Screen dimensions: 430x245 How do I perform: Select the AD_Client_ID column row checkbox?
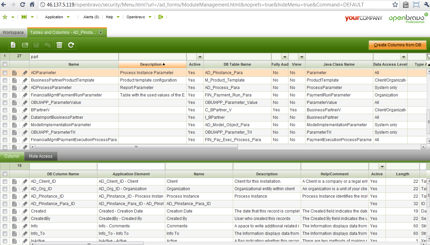pyautogui.click(x=5, y=181)
